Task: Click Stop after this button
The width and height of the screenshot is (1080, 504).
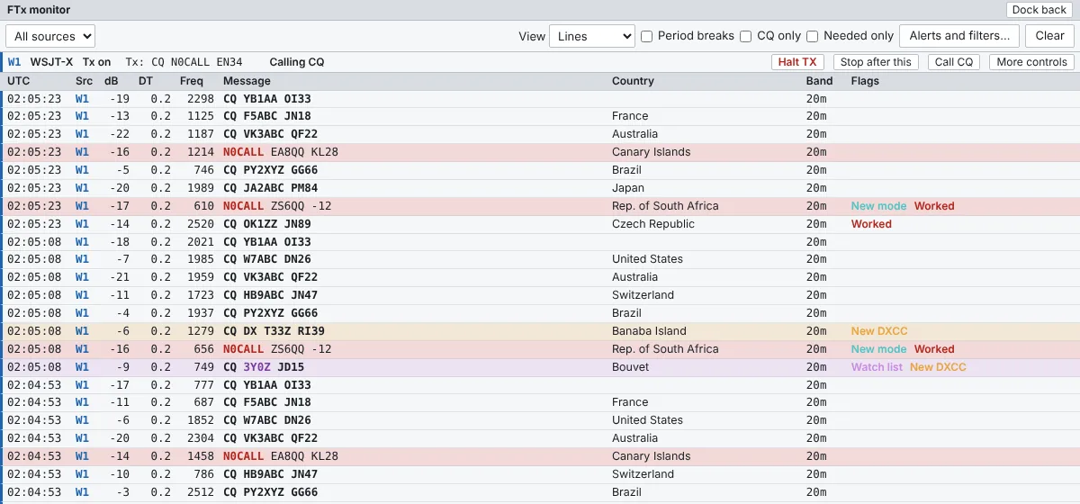Action: [876, 62]
